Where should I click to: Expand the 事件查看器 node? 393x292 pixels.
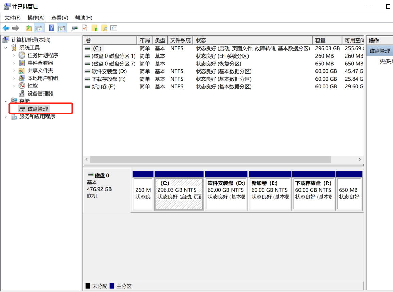point(14,63)
